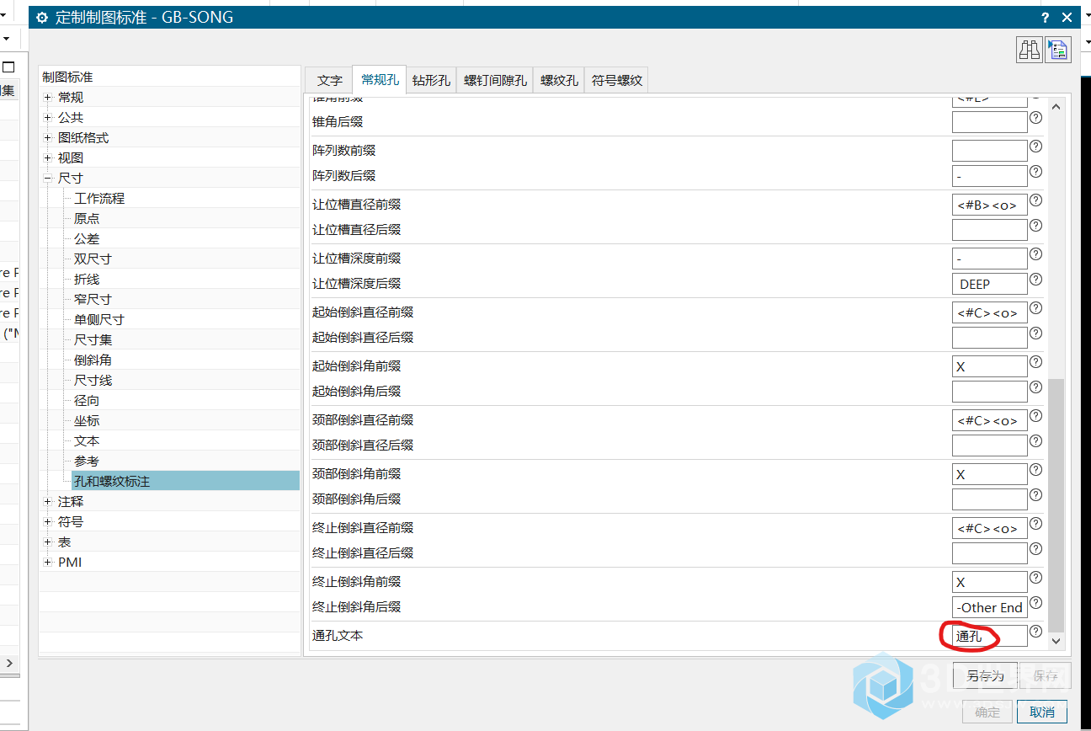Select 文本 in the tree
Image resolution: width=1091 pixels, height=731 pixels.
pyautogui.click(x=87, y=441)
